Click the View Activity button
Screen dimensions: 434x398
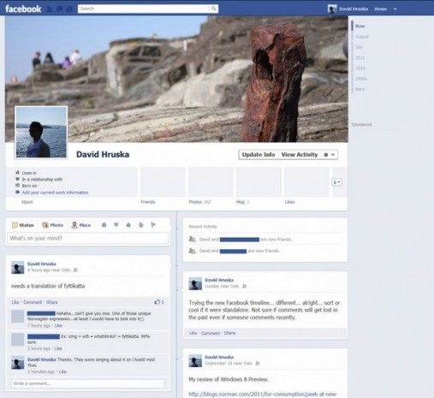tap(300, 155)
